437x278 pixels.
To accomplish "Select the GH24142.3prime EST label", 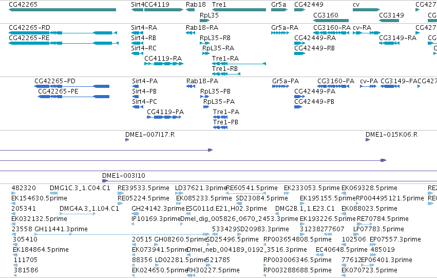I will pos(158,209).
